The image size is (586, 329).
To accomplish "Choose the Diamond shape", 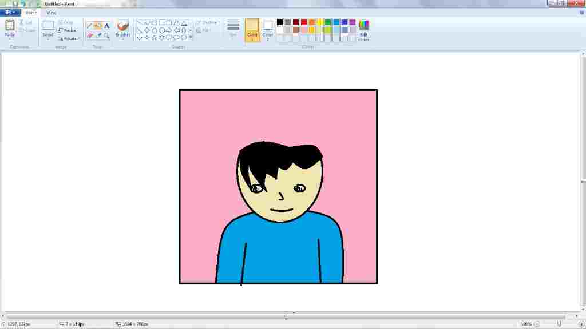I will tap(147, 30).
